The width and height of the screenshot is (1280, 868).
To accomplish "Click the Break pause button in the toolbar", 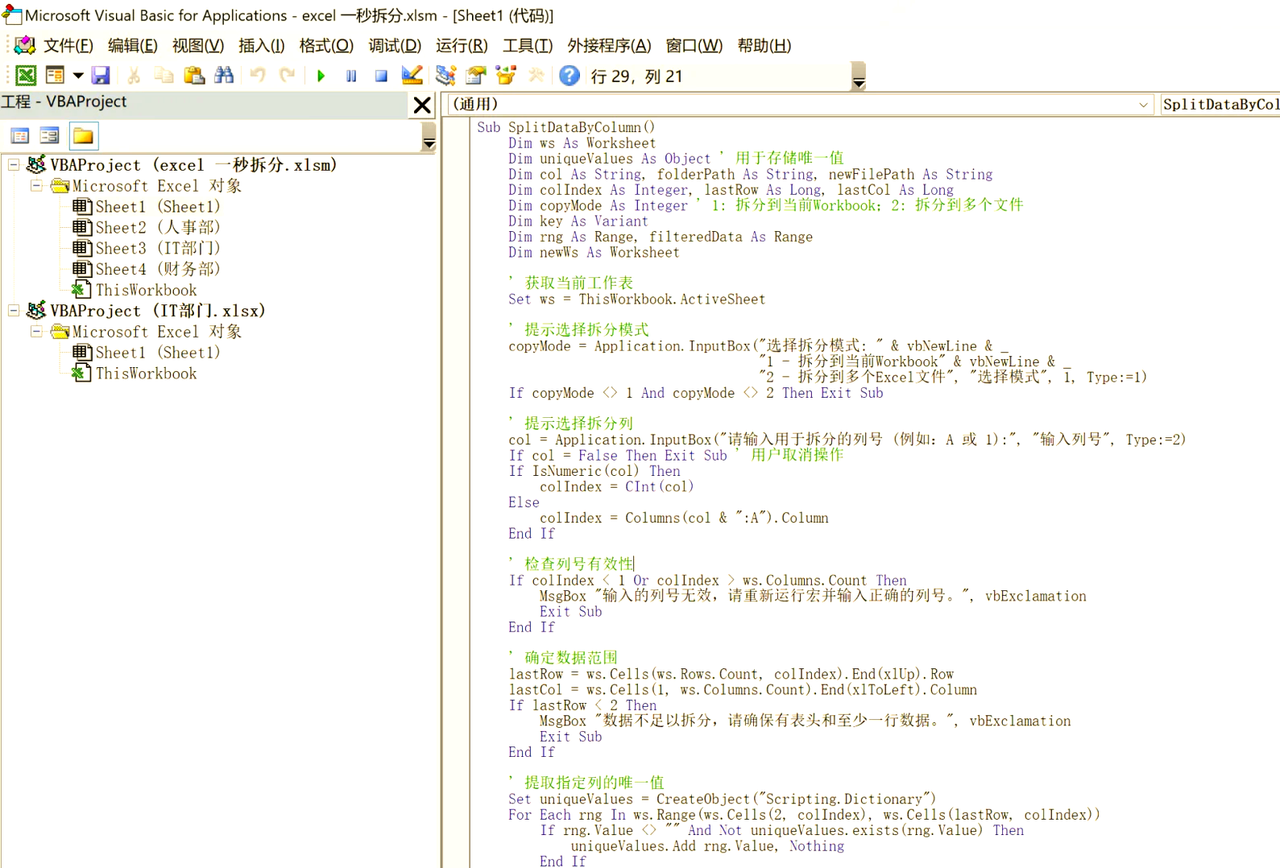I will click(x=351, y=76).
